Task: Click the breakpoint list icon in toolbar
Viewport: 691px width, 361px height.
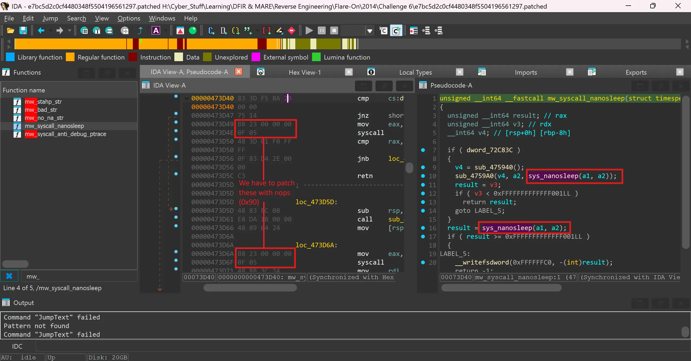Action: 414,31
